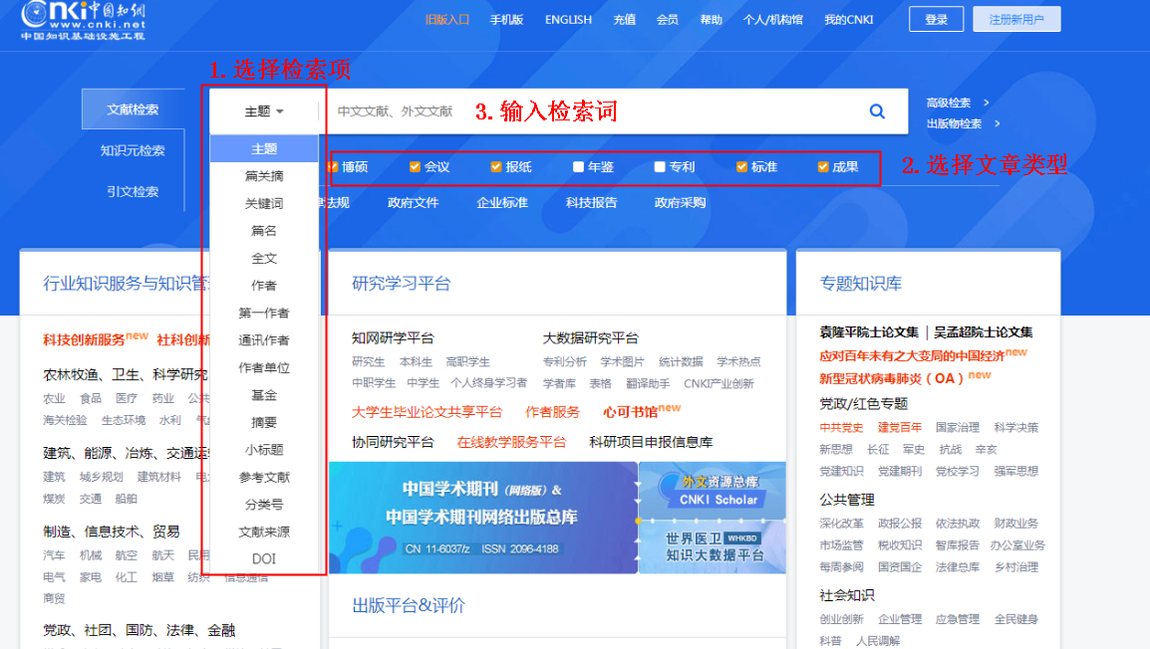Open 手机版 link
Image resolution: width=1150 pixels, height=649 pixels.
click(507, 20)
